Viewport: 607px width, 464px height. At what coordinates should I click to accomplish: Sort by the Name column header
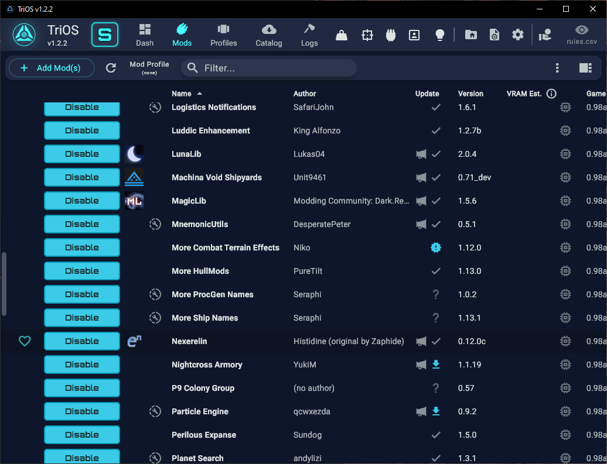tap(182, 94)
